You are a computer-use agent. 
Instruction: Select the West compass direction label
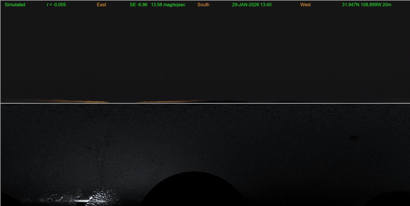click(x=305, y=5)
